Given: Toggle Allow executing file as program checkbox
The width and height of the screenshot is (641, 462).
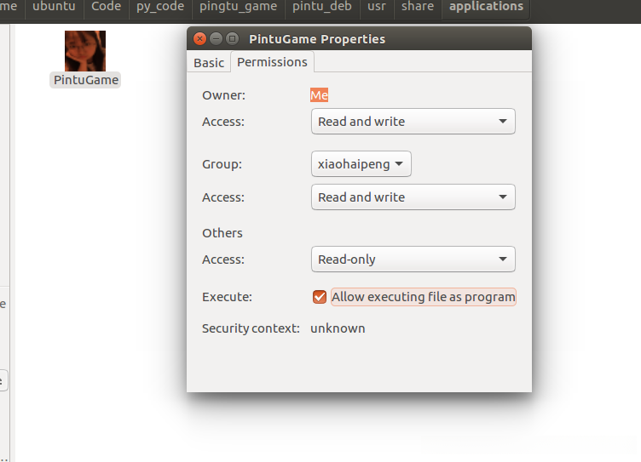Looking at the screenshot, I should 320,297.
